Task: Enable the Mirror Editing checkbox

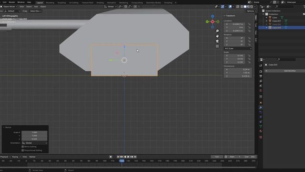Action: (23, 147)
